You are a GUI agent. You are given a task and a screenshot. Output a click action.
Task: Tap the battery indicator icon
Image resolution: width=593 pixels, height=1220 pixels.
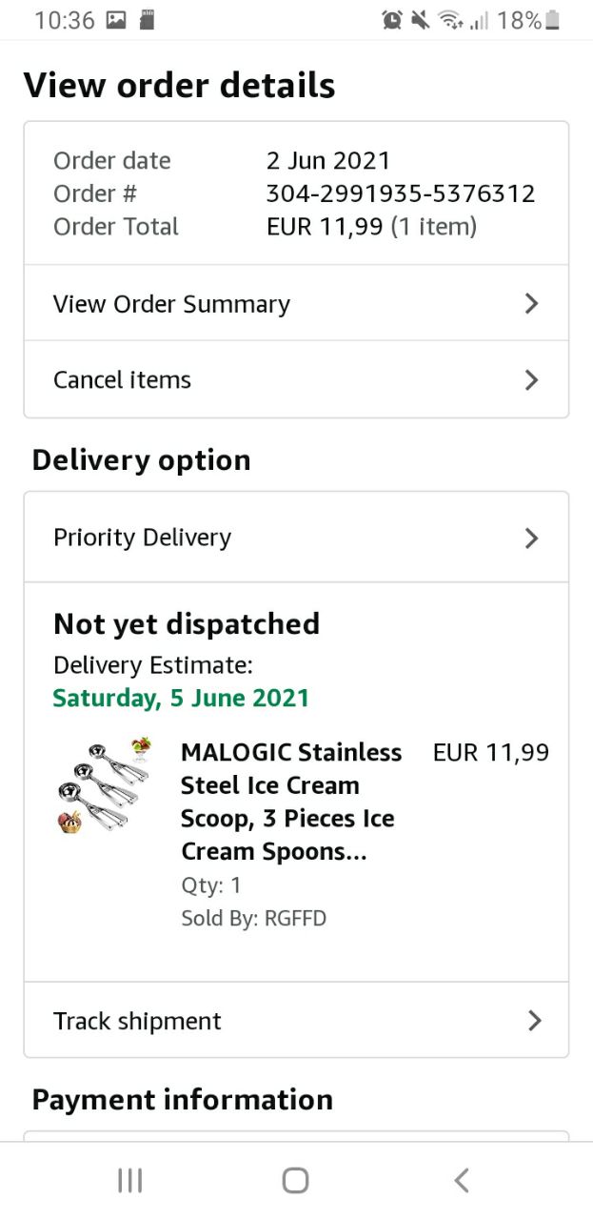tap(553, 20)
